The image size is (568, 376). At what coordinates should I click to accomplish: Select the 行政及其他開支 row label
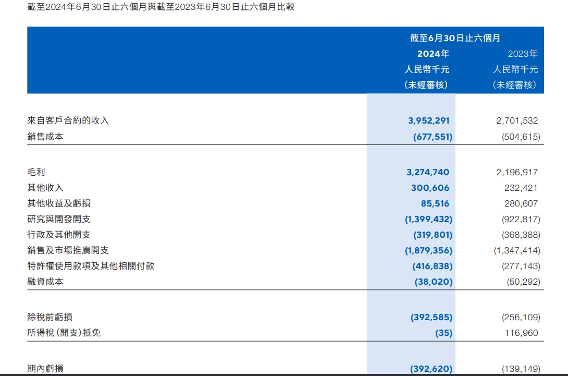[x=55, y=235]
